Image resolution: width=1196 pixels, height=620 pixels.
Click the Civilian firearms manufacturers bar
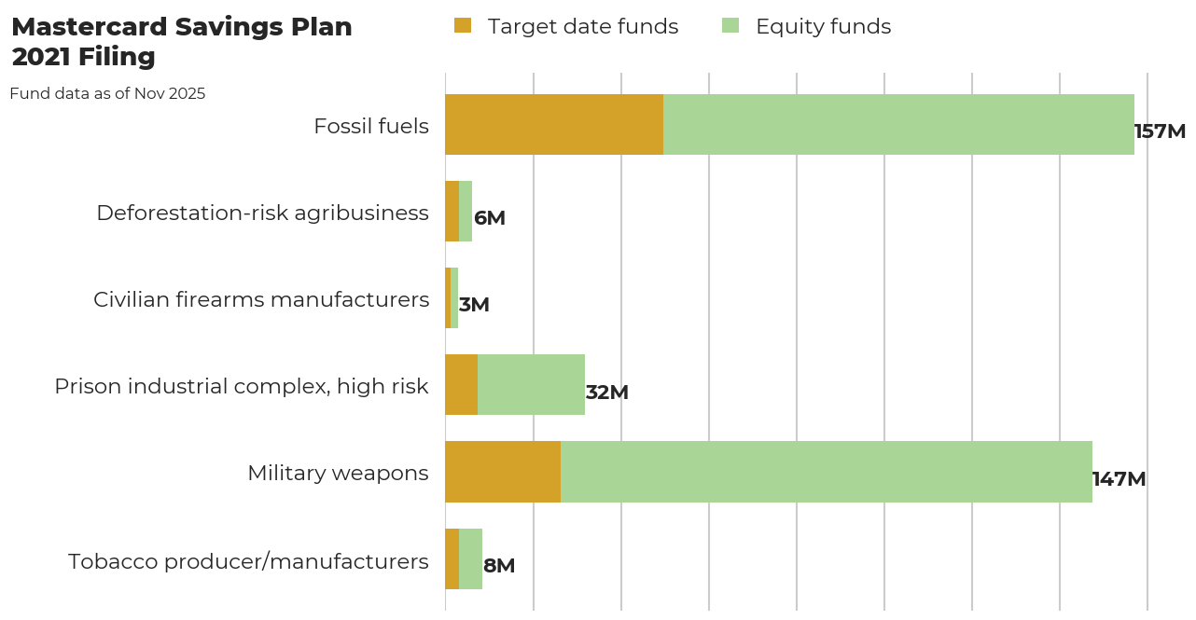click(450, 298)
